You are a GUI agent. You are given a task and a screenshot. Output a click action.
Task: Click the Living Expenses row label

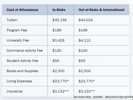[19, 81]
